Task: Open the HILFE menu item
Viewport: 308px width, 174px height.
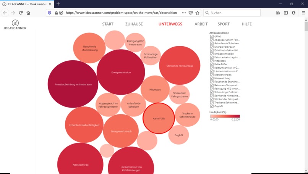Action: click(x=246, y=24)
